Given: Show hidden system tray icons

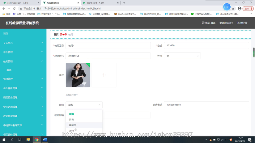Looking at the screenshot, I should coord(206,140).
